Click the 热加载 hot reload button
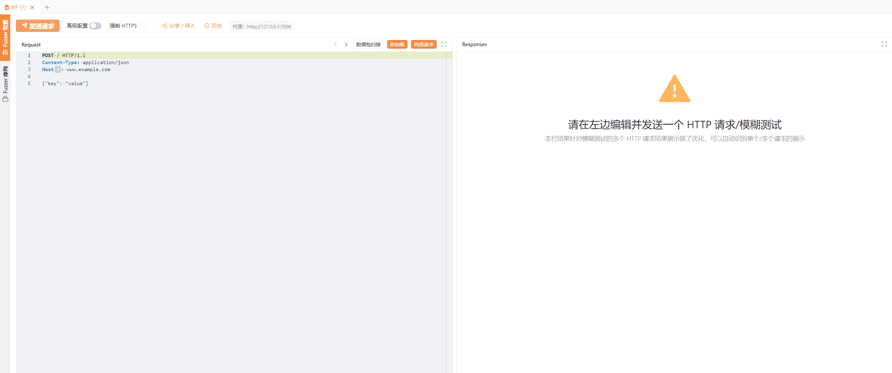892x373 pixels. (x=397, y=44)
